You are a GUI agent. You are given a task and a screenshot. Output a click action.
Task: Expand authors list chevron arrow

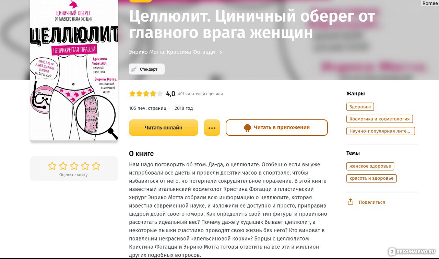pos(221,52)
